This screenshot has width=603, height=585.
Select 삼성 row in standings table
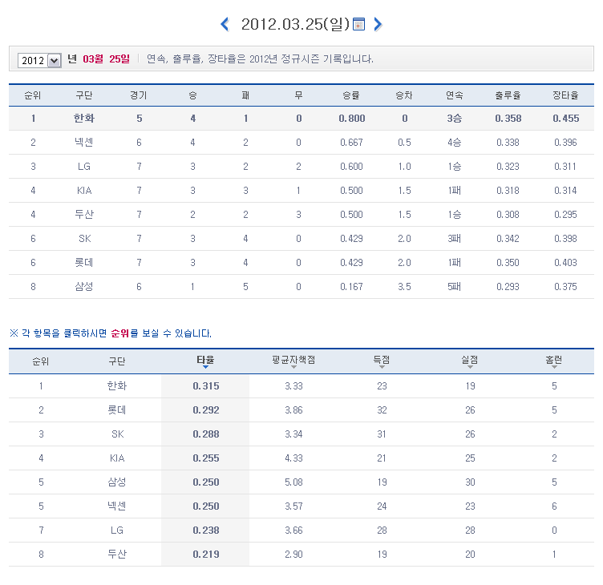pyautogui.click(x=84, y=287)
